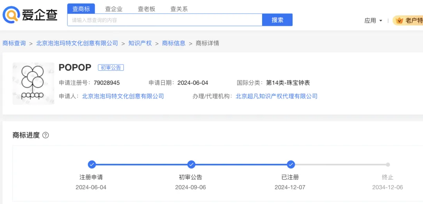Click the 初审公告 status tag beside POPOP

111,68
